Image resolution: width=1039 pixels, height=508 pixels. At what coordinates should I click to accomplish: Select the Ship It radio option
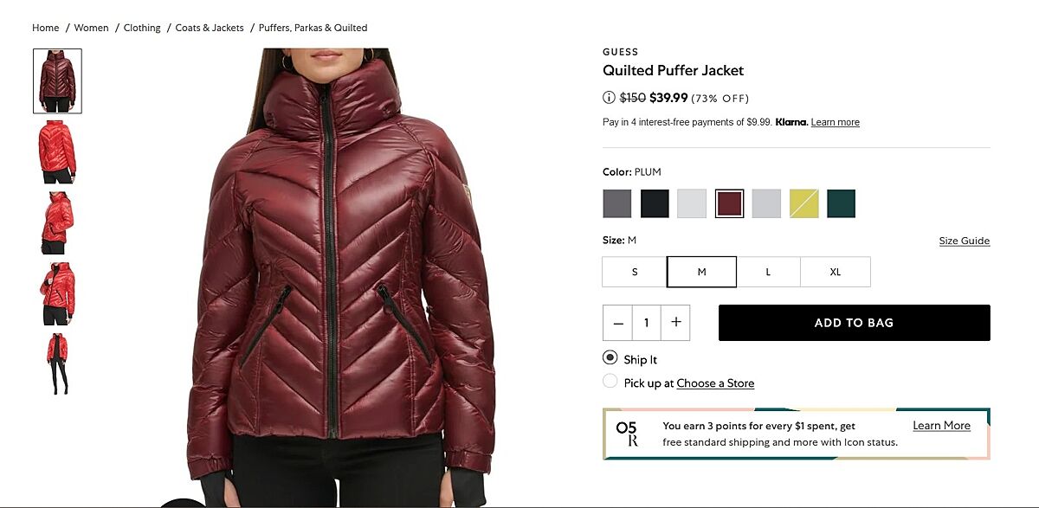pos(610,358)
